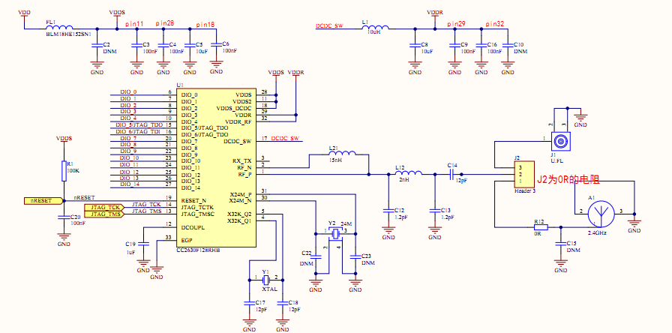Click capacitor C5 10uF symbol
Viewport: 672px width, 333px height.
point(189,44)
